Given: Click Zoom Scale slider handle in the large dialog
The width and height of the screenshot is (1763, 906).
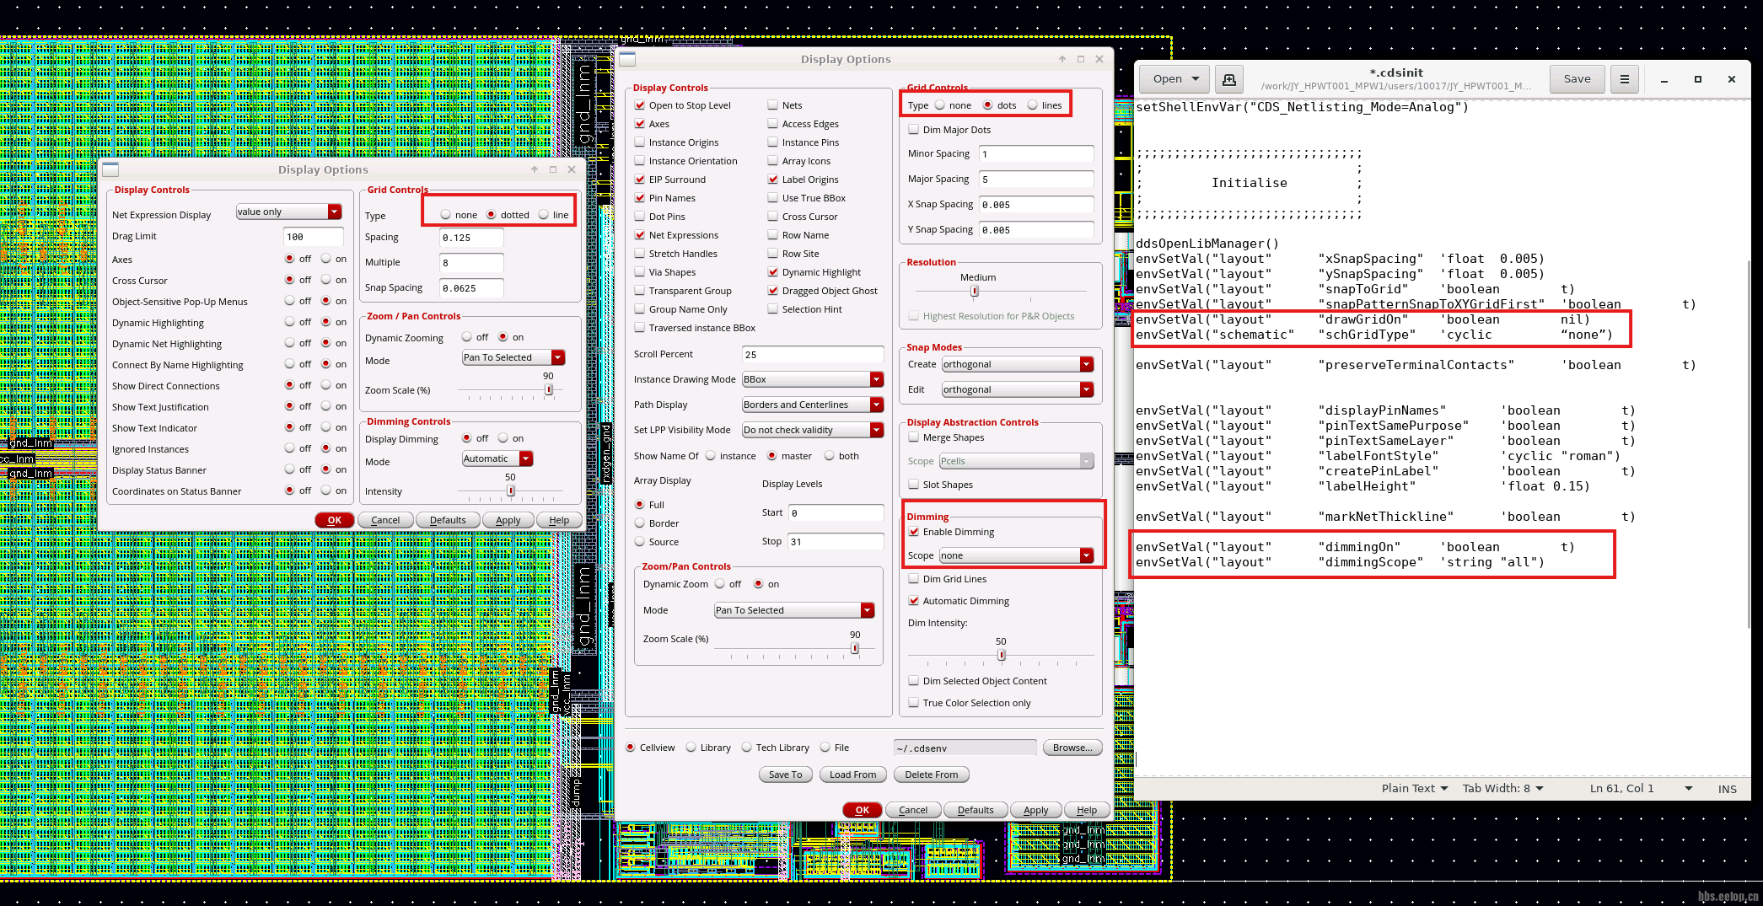Looking at the screenshot, I should point(855,648).
